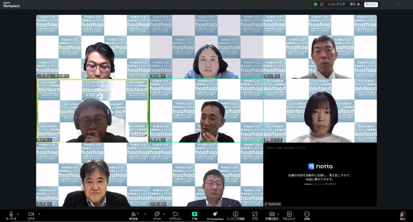This screenshot has height=222, width=413.
Task: Click the green 共有 share screen icon
Action: (194, 214)
